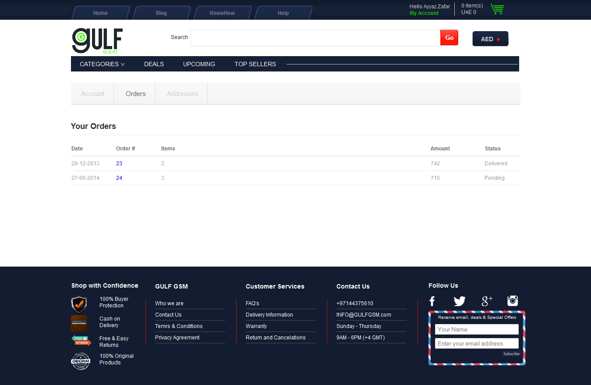591x385 pixels.
Task: Open the Home tab
Action: click(100, 13)
